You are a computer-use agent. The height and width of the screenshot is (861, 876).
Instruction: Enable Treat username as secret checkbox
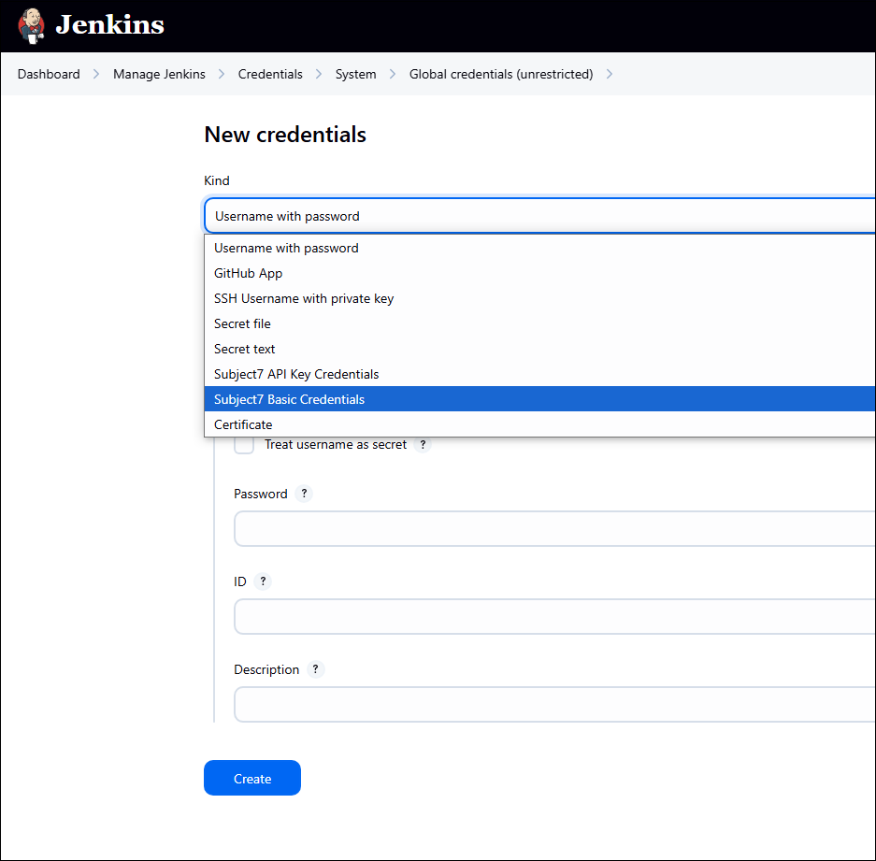pyautogui.click(x=244, y=445)
